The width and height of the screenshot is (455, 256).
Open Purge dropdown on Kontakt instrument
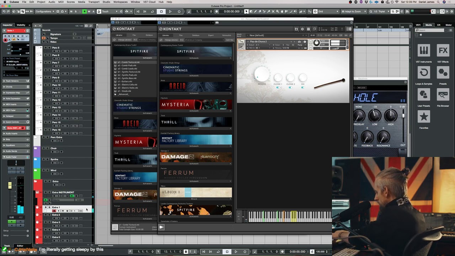[302, 45]
